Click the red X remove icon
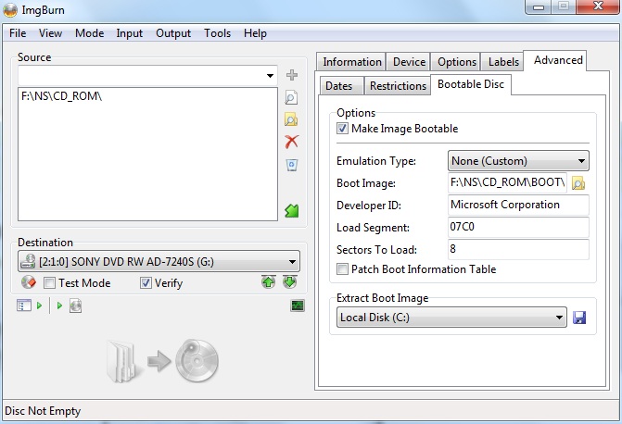This screenshot has height=424, width=622. [292, 142]
